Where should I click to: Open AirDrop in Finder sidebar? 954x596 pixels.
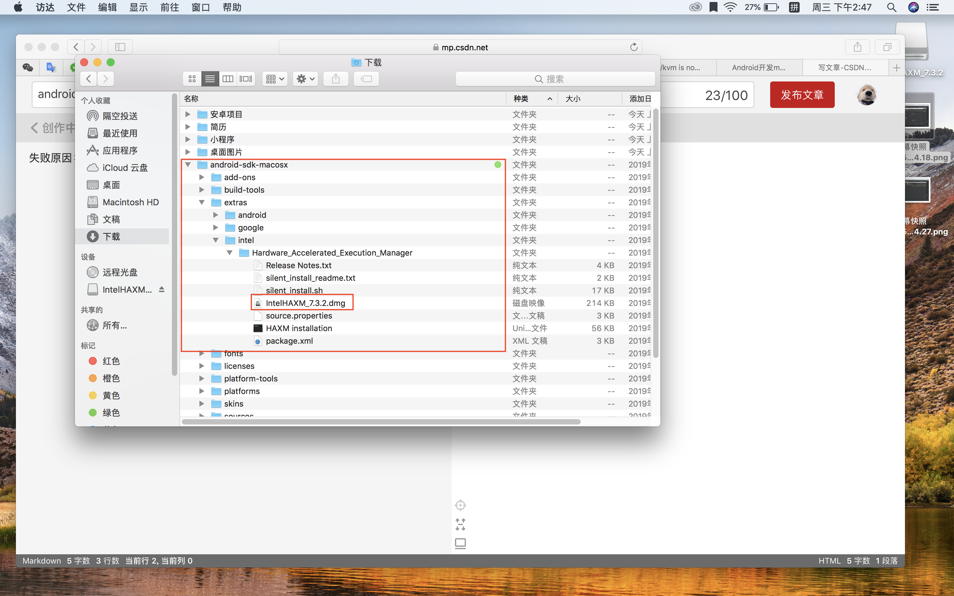click(120, 116)
